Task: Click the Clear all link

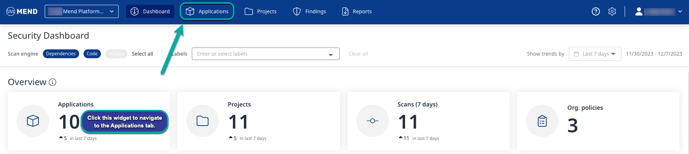Action: click(358, 54)
